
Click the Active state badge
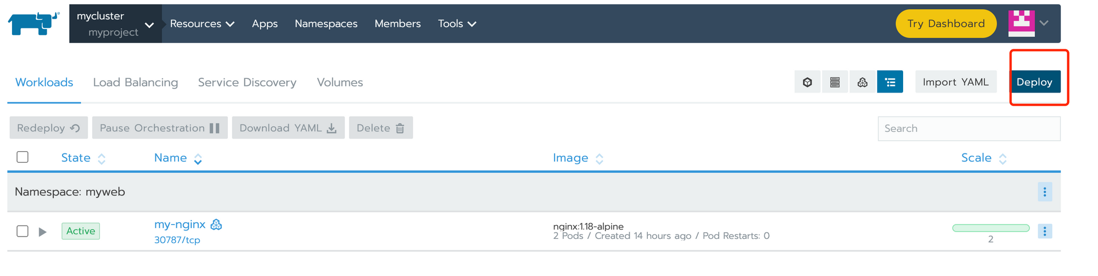[x=81, y=231]
